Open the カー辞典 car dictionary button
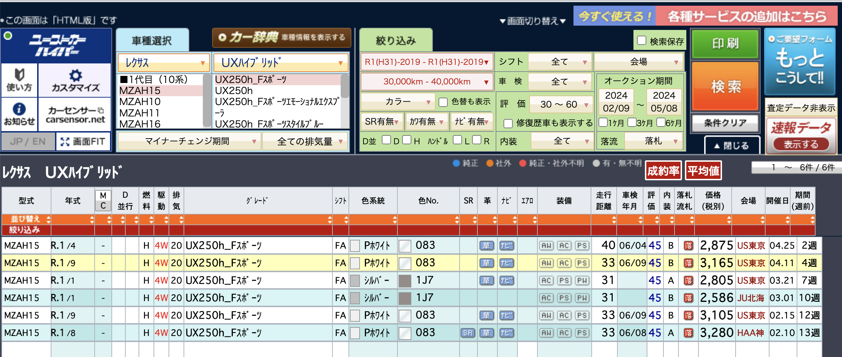This screenshot has width=842, height=357. (x=281, y=37)
